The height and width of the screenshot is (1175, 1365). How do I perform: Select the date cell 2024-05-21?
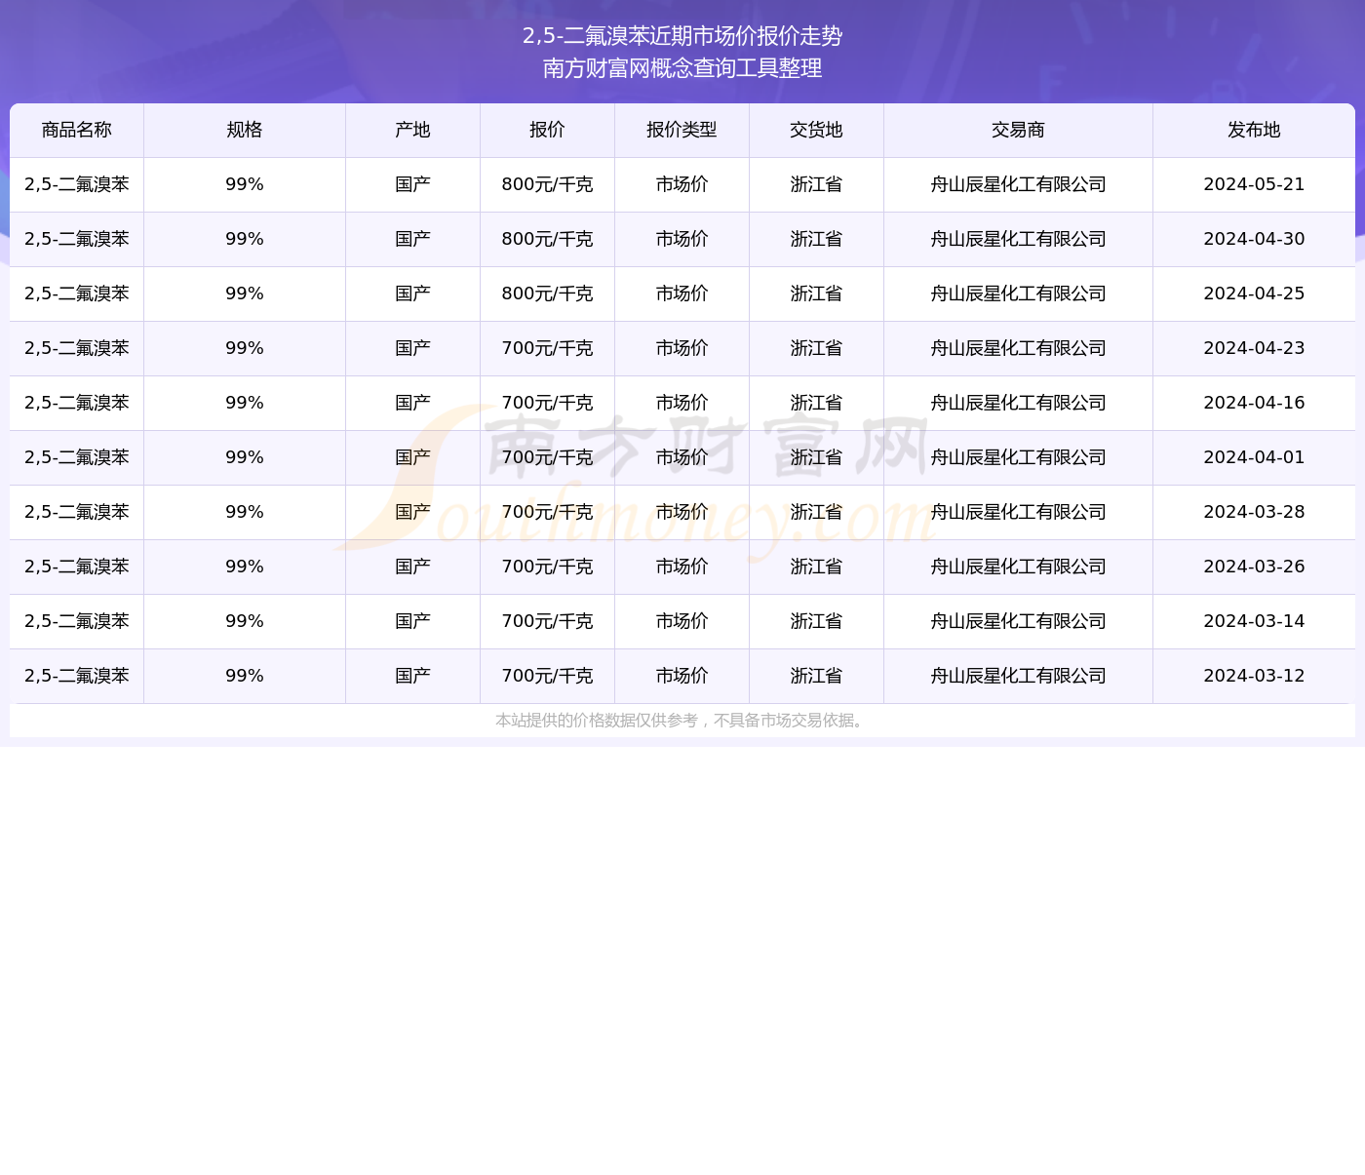point(1254,185)
